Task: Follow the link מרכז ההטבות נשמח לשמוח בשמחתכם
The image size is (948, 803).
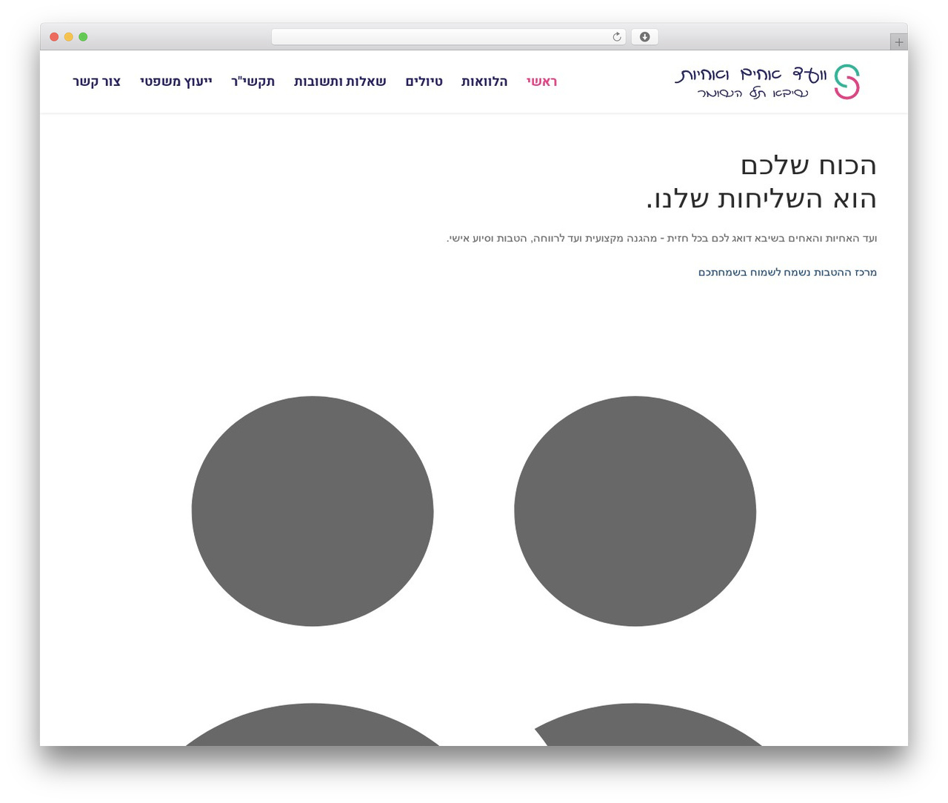Action: pos(787,273)
